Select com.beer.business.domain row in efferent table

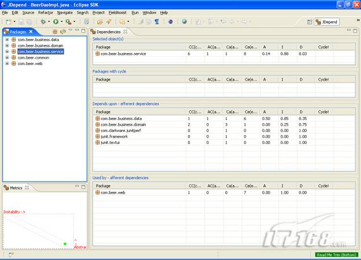pos(224,124)
